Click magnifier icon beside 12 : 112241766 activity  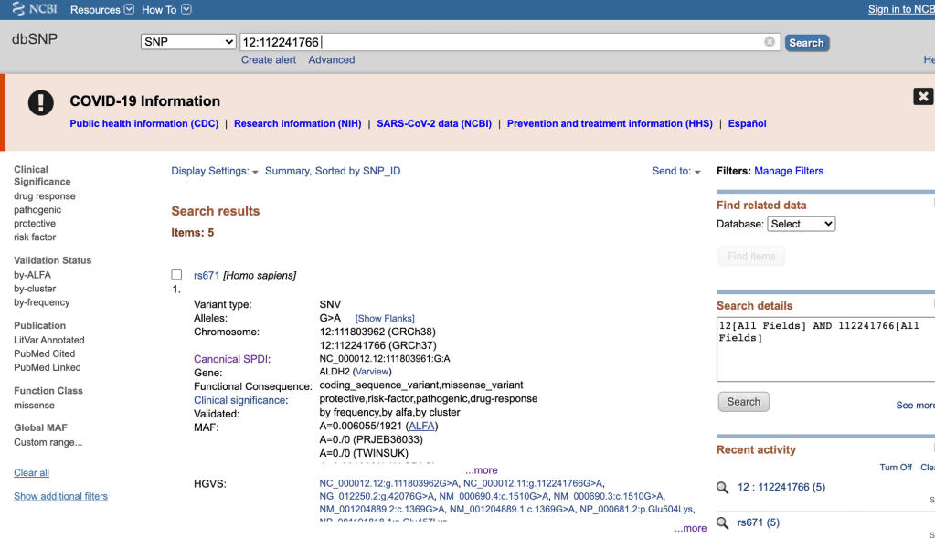[x=722, y=488]
